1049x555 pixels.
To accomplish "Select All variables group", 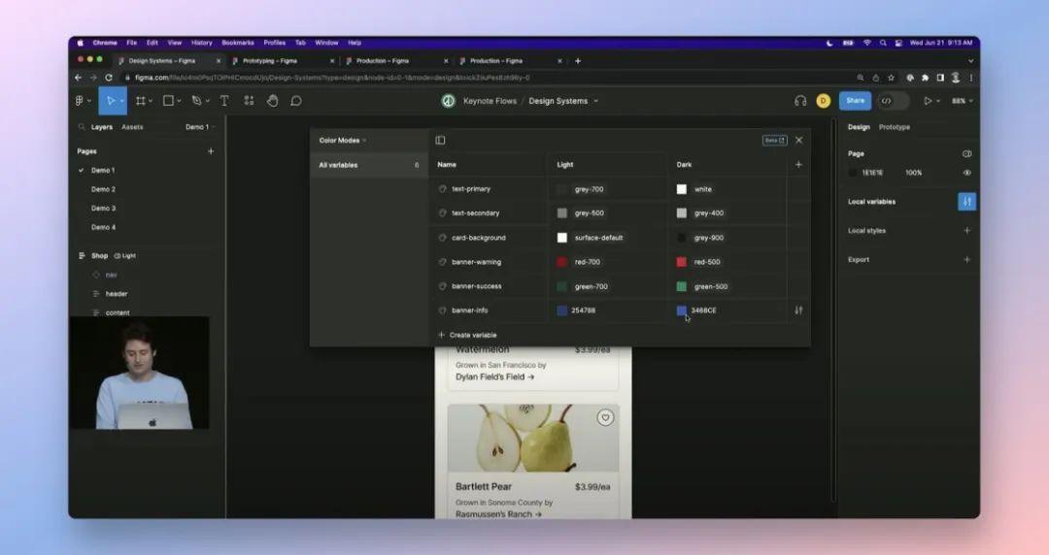I will pos(369,165).
